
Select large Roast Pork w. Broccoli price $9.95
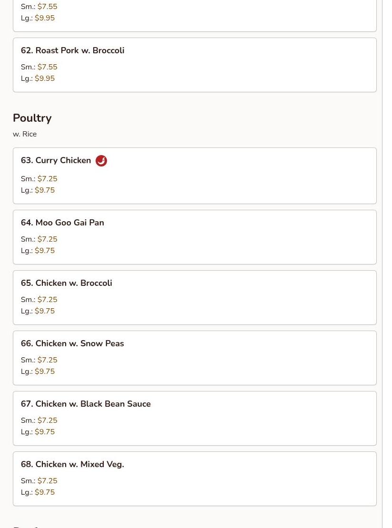45,78
